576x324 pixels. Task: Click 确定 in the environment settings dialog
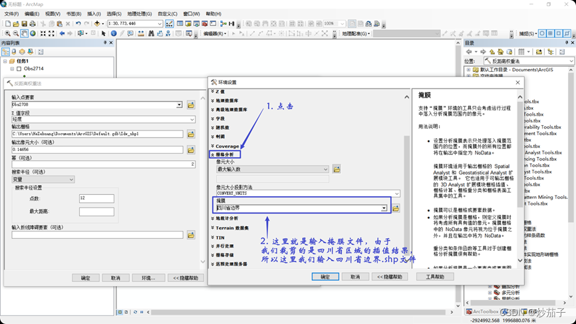pyautogui.click(x=325, y=277)
